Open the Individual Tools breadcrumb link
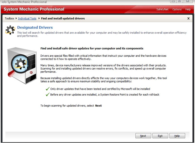This screenshot has height=143, width=195. (x=27, y=18)
